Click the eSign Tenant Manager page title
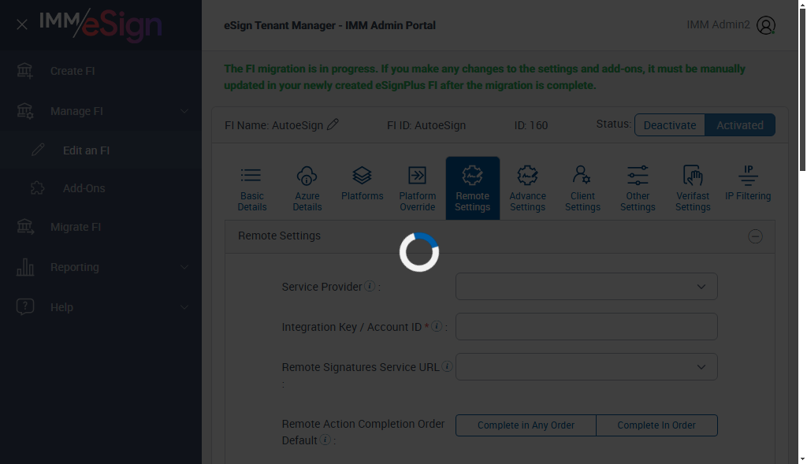The image size is (807, 464). 329,25
